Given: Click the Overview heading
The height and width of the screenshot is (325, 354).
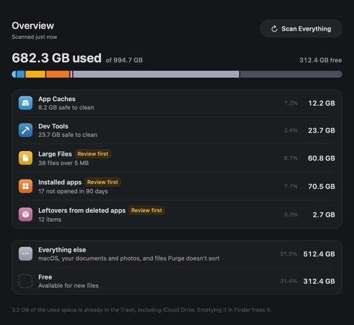Looking at the screenshot, I should coord(33,26).
